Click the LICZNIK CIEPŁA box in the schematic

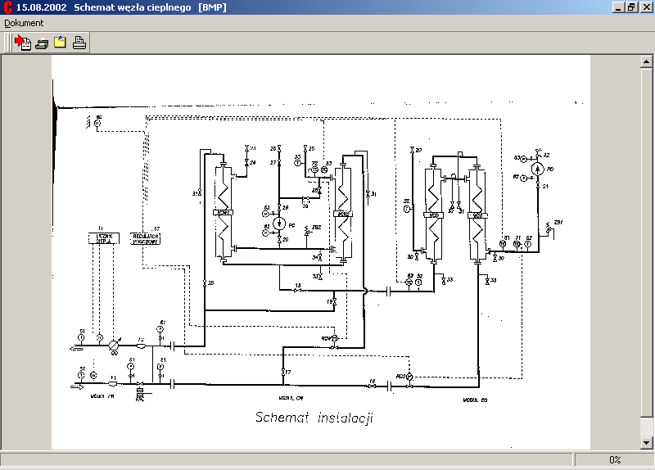[x=103, y=238]
